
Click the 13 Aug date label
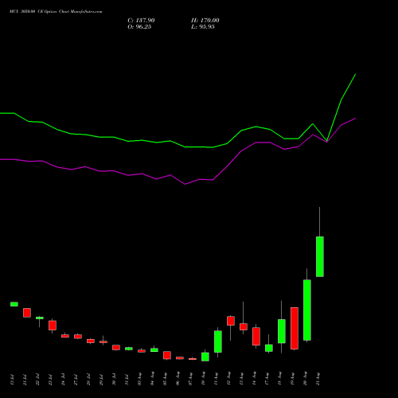(242, 379)
